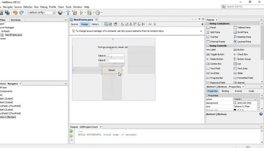Click the Result button in design form
Image resolution: width=264 pixels, height=148 pixels.
coord(112,70)
